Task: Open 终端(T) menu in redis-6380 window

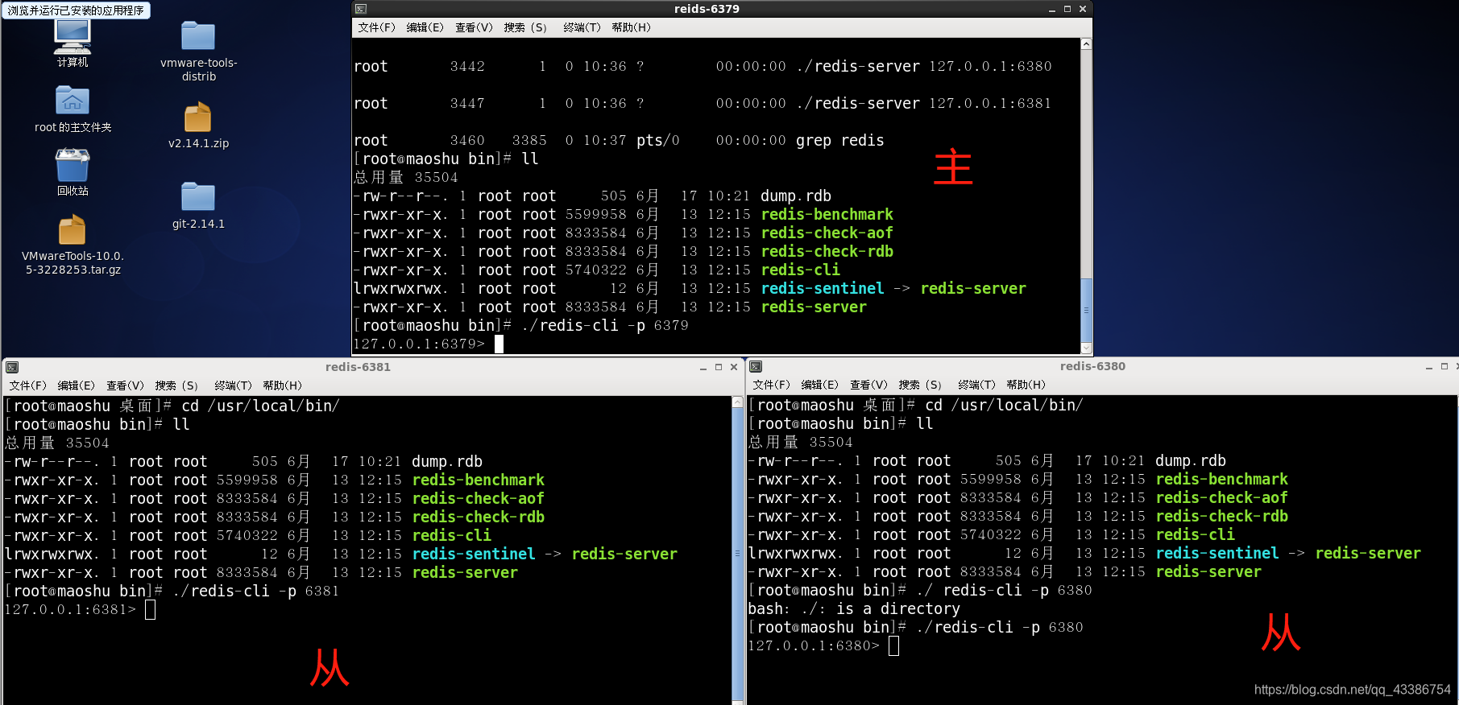Action: [x=976, y=385]
